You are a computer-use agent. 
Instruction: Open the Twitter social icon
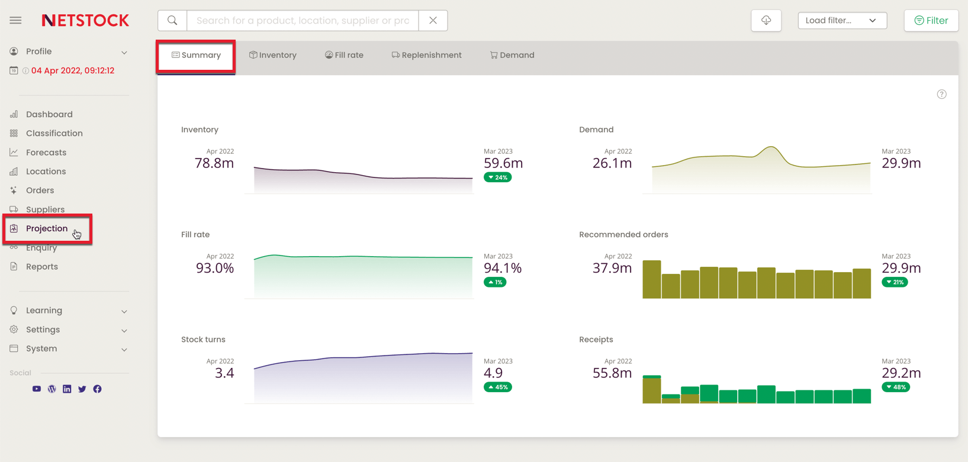click(82, 389)
